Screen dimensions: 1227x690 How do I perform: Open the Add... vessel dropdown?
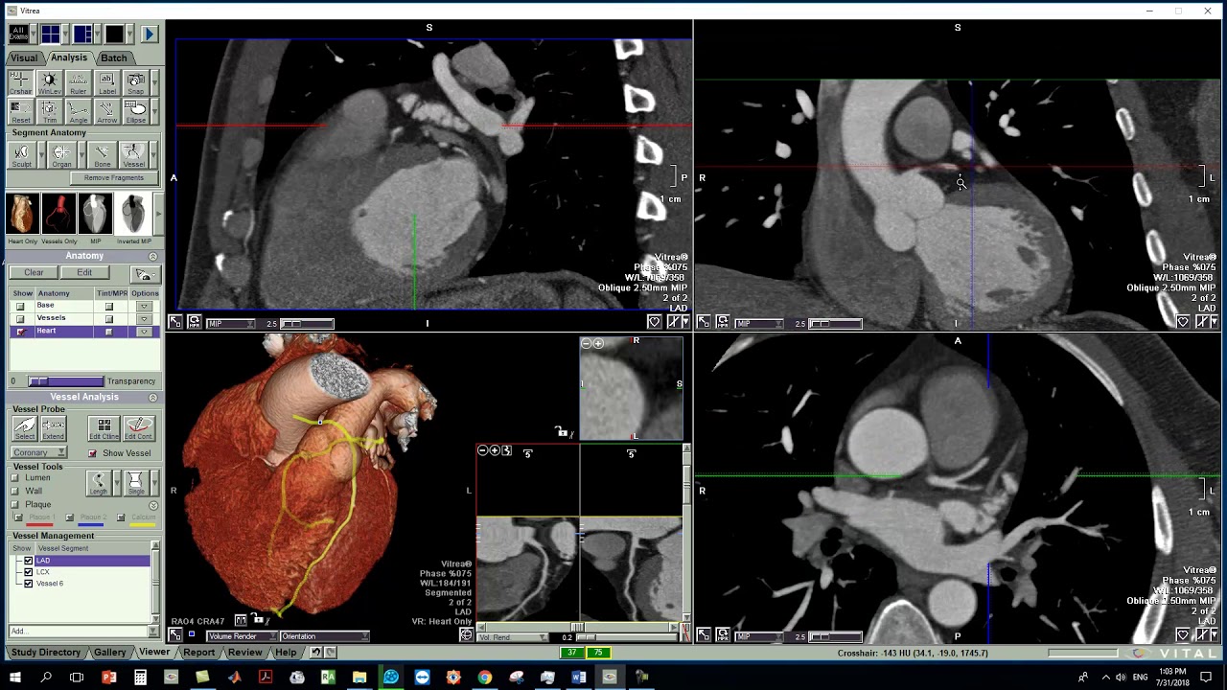pyautogui.click(x=82, y=631)
